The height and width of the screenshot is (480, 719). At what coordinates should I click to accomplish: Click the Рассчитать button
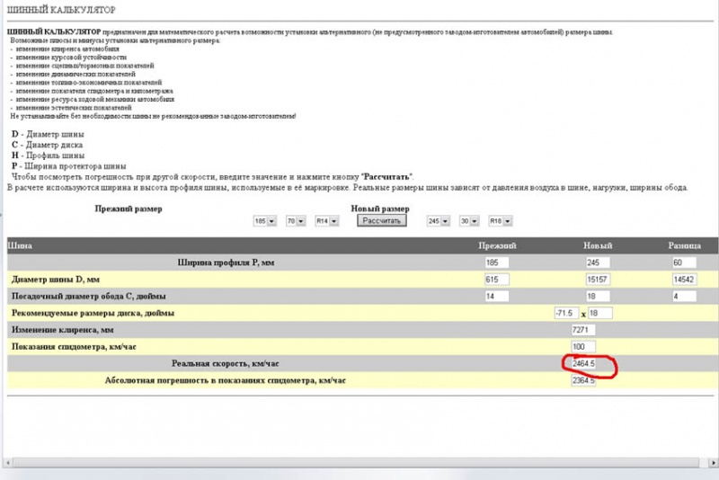coord(382,220)
